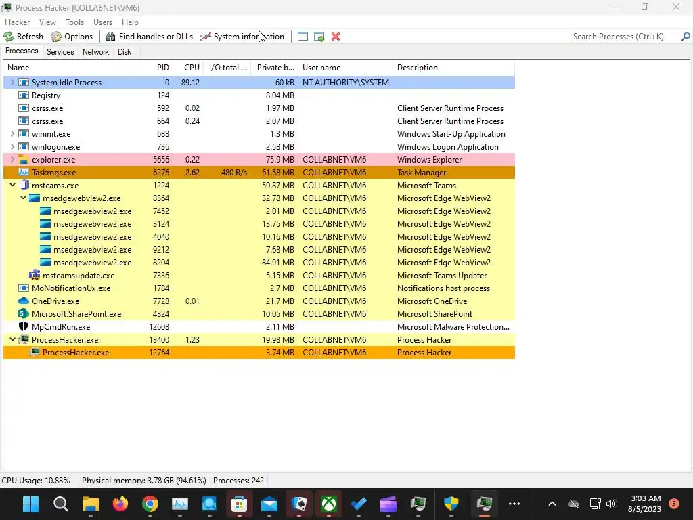This screenshot has width=693, height=520.
Task: Show hidden tray icons chevron
Action: [x=552, y=504]
